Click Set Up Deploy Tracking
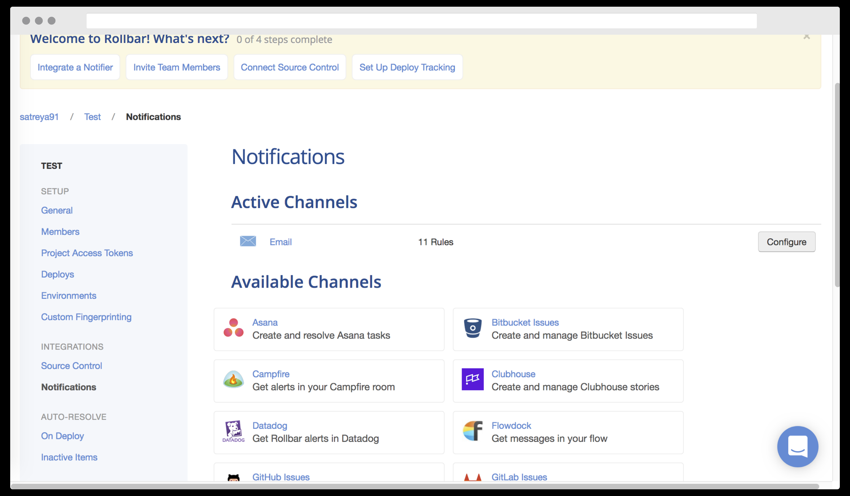The image size is (850, 496). coord(407,67)
